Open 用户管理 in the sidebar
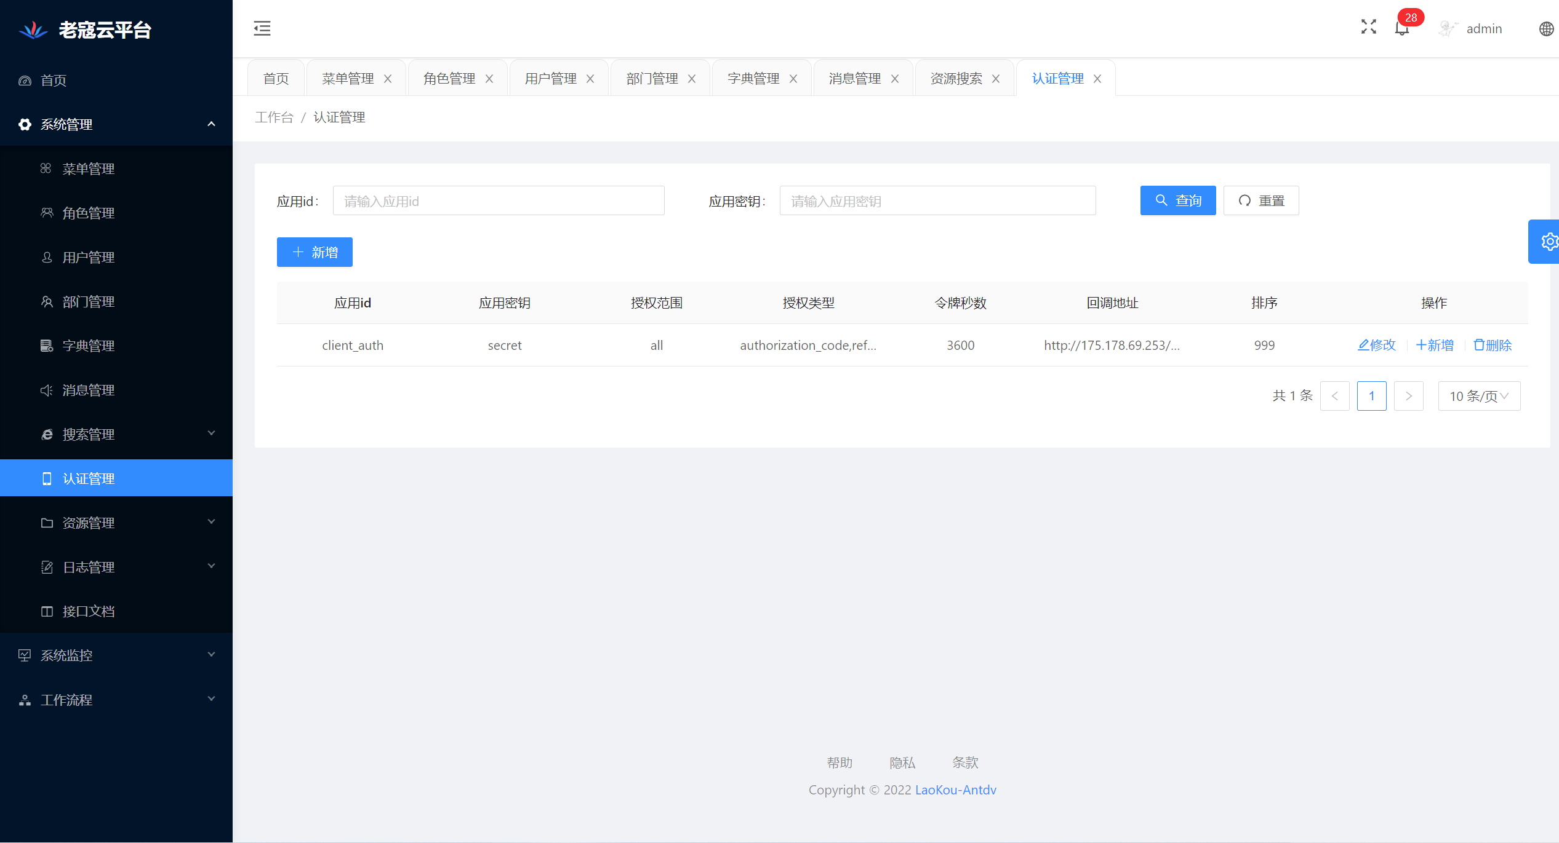 click(89, 257)
